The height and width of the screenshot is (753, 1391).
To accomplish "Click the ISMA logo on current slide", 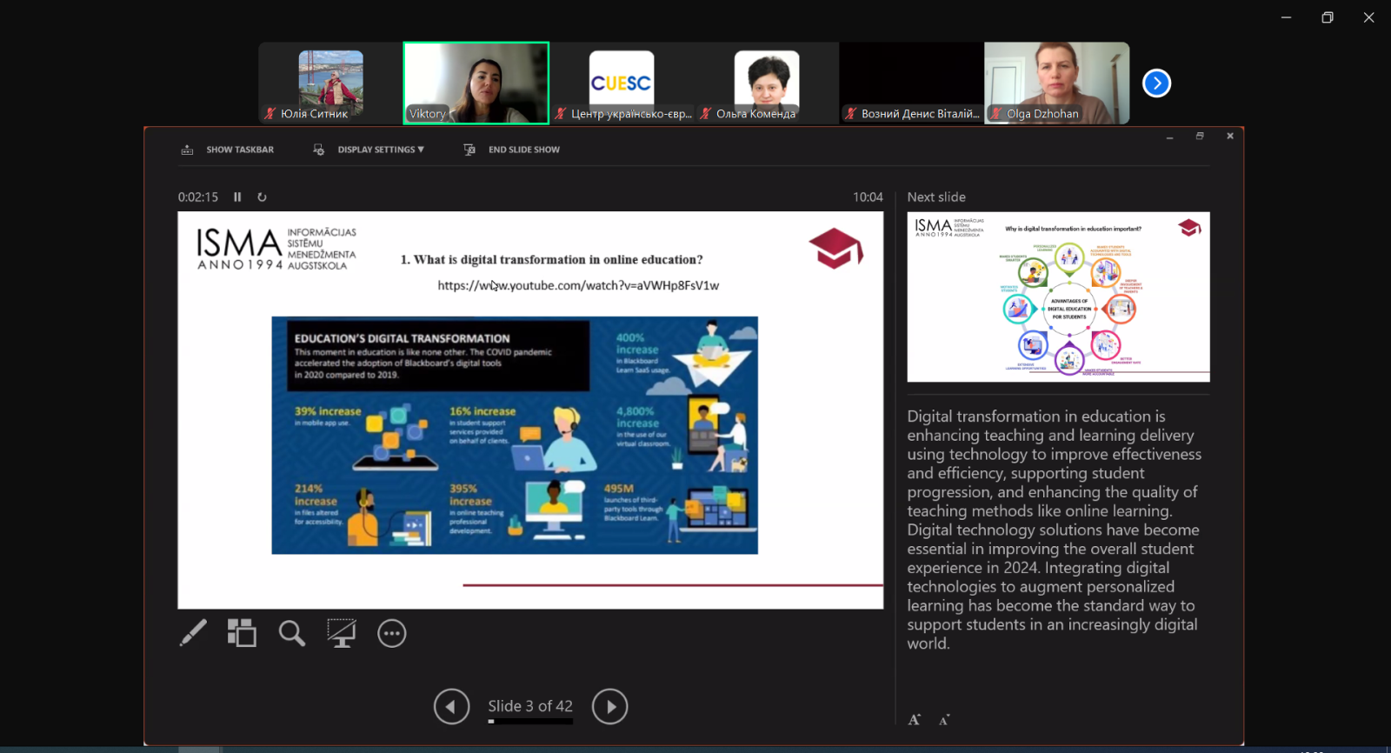I will point(276,249).
